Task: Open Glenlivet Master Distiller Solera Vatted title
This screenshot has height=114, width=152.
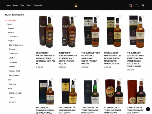Action: (x=135, y=60)
